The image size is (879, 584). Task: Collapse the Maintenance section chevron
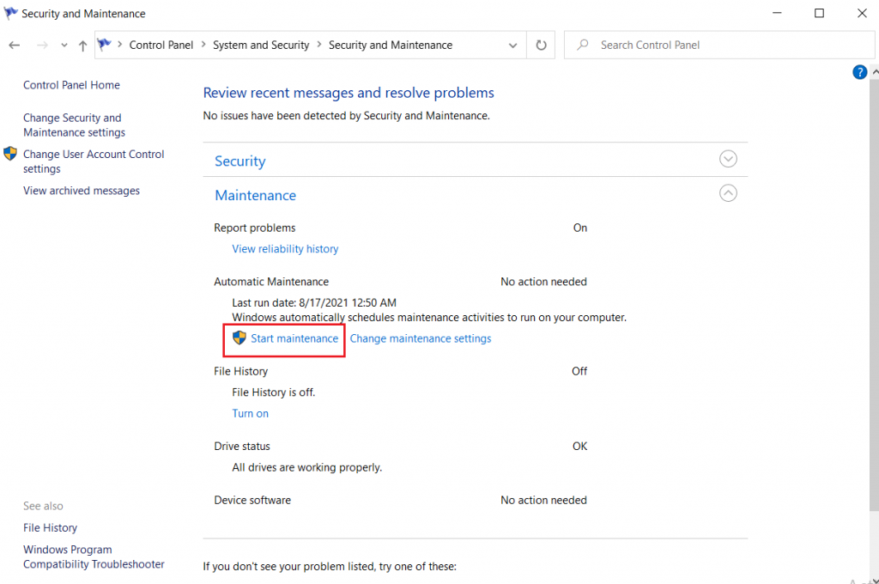tap(728, 193)
